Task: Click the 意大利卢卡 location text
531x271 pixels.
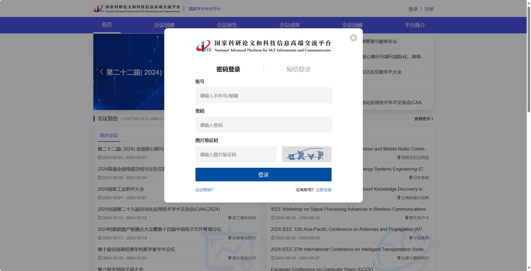Action: pyautogui.click(x=419, y=218)
